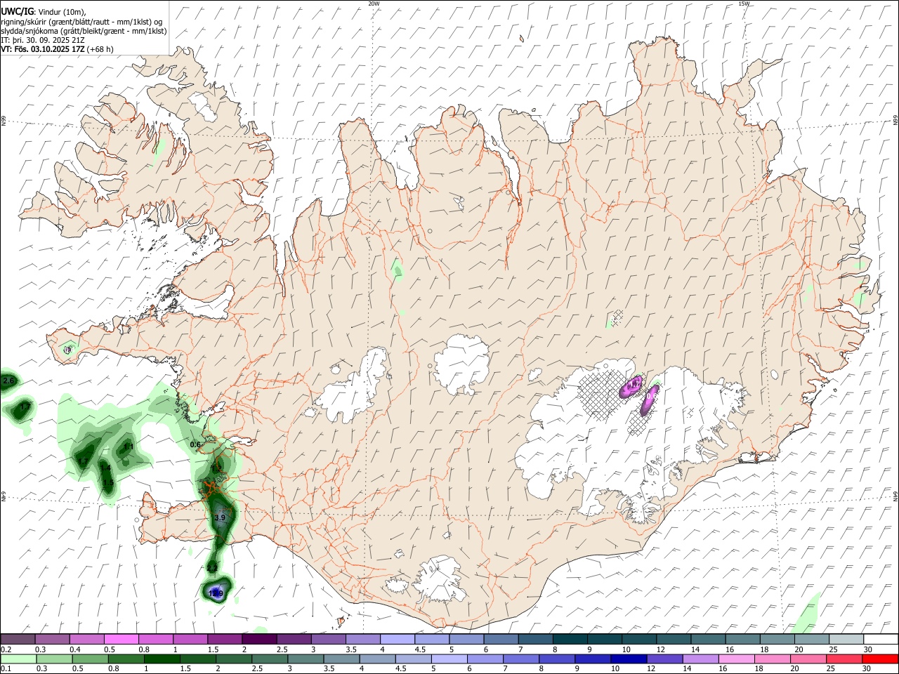
Task: Click the IT: þri. 30. 09. 2025 21Z line
Action: pyautogui.click(x=43, y=40)
